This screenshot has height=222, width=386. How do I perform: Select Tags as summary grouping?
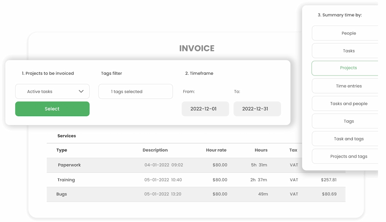point(348,121)
